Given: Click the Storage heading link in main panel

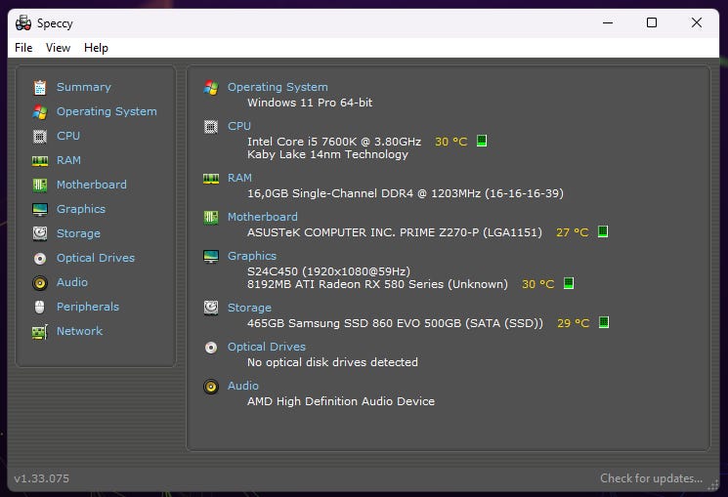Looking at the screenshot, I should [249, 308].
